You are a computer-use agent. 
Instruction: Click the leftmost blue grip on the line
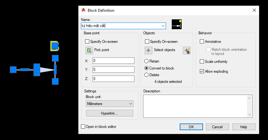click(x=13, y=70)
